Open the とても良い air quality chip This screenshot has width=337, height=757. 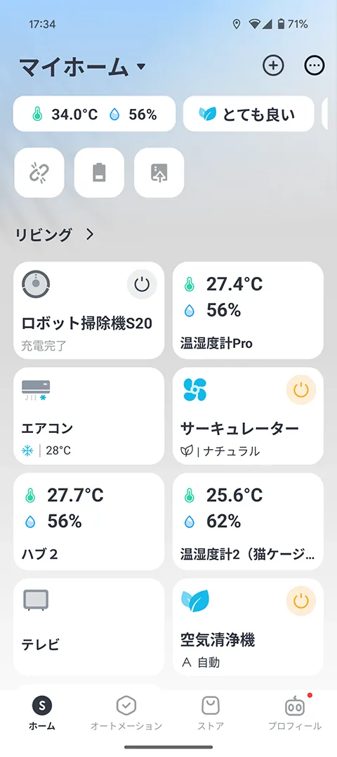(x=249, y=114)
